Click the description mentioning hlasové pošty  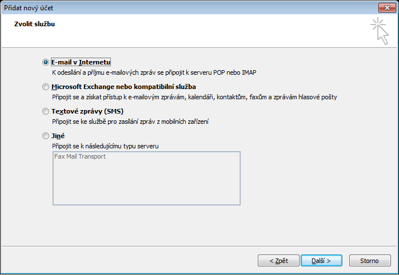pos(194,97)
